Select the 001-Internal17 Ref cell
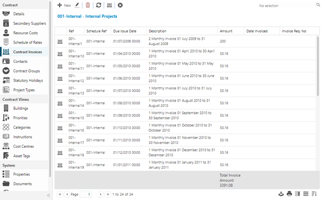The height and width of the screenshot is (200, 323). tap(75, 140)
